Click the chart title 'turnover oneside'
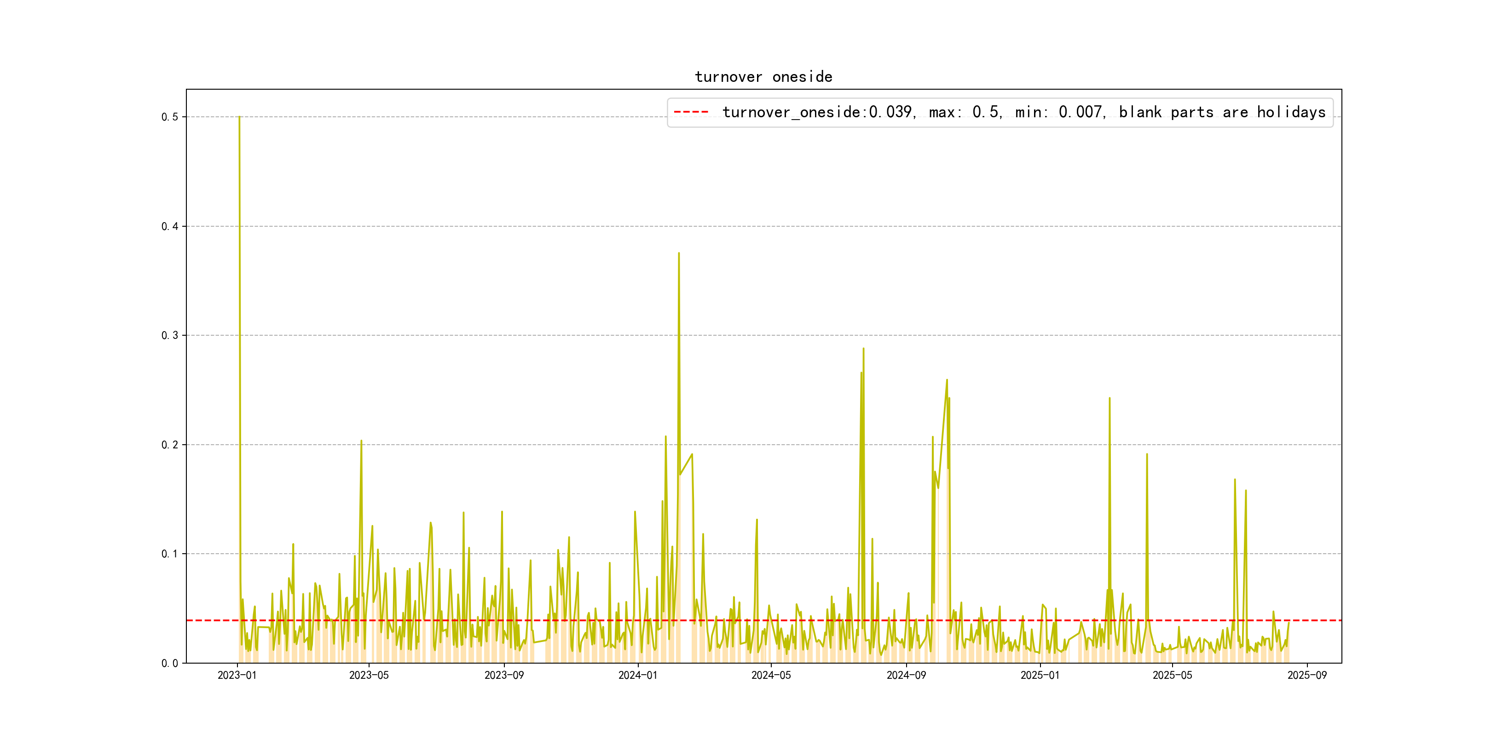The width and height of the screenshot is (1491, 745). click(763, 77)
